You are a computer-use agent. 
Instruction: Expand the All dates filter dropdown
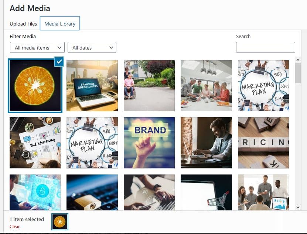(92, 47)
